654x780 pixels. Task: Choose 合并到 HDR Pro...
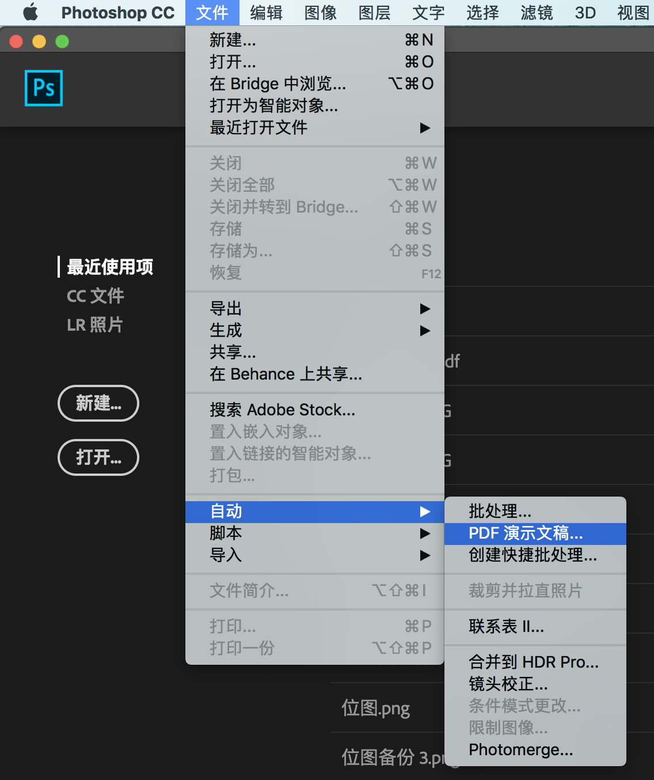coord(535,662)
